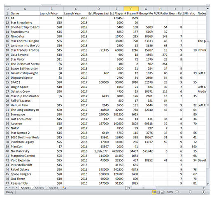The image size is (214, 199).
Task: Insert a new worksheet tab icon
Action: [x=64, y=188]
